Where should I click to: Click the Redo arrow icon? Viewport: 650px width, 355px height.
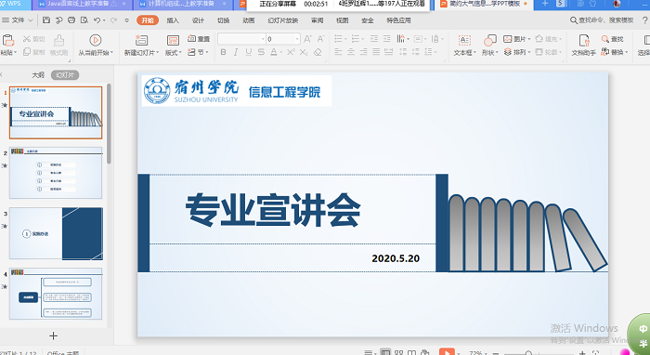pos(113,20)
